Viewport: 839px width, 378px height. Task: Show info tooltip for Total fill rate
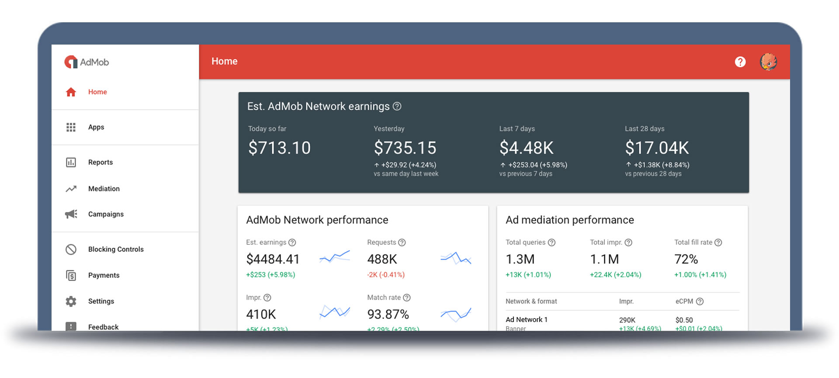click(718, 243)
